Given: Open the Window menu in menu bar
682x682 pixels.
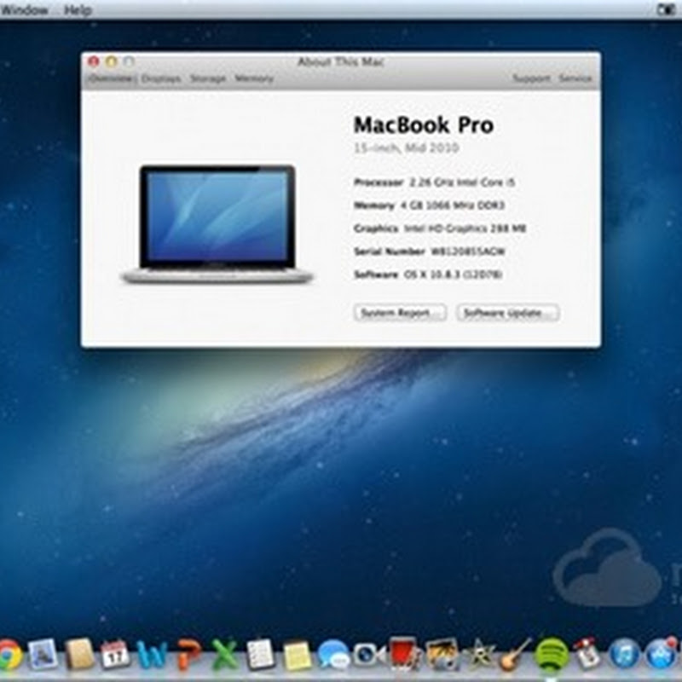Looking at the screenshot, I should click(25, 10).
